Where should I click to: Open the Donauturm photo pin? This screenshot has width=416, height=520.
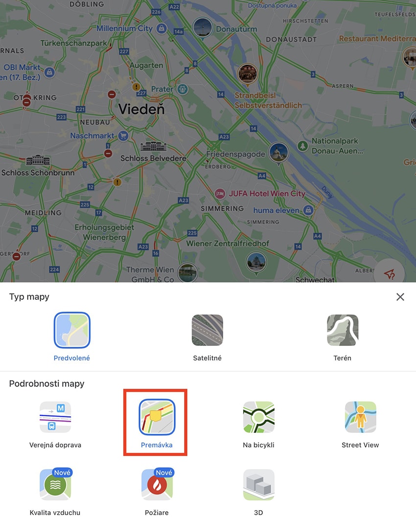[x=202, y=28]
